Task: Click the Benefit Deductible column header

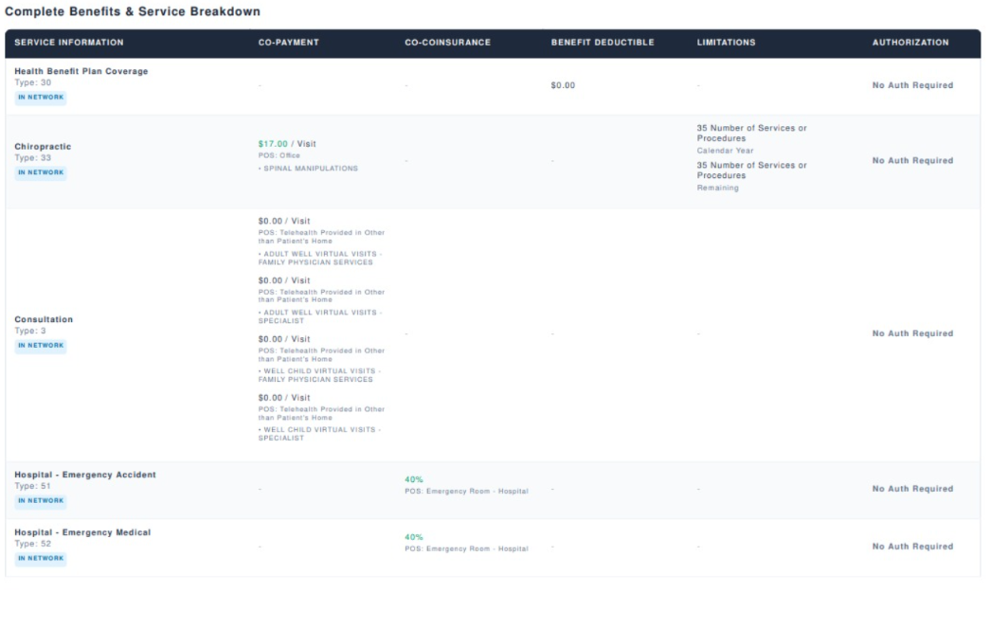Action: pos(603,43)
